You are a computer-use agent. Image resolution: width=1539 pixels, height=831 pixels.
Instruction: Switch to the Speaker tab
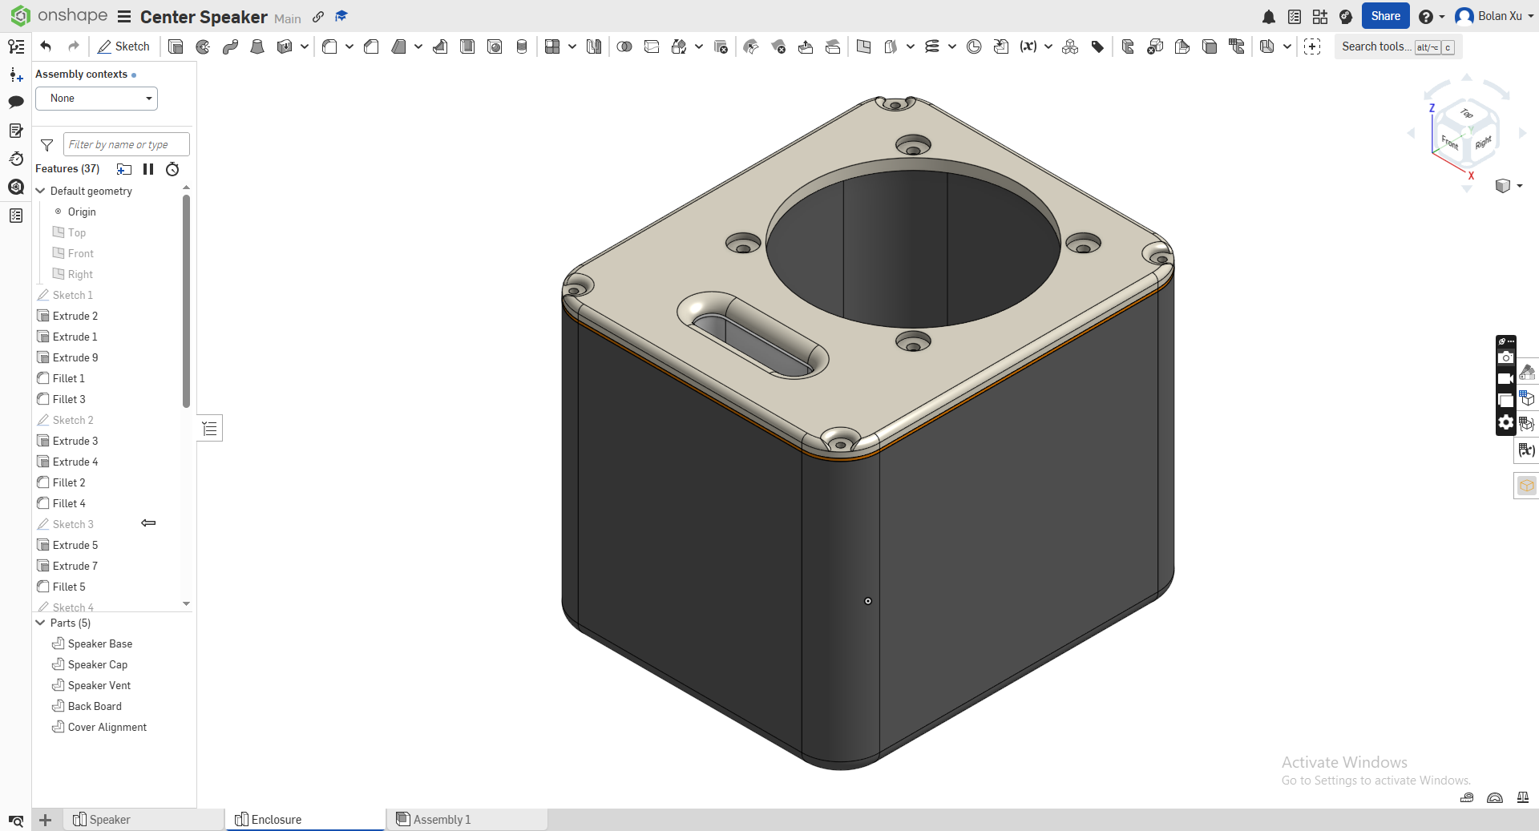pos(109,819)
